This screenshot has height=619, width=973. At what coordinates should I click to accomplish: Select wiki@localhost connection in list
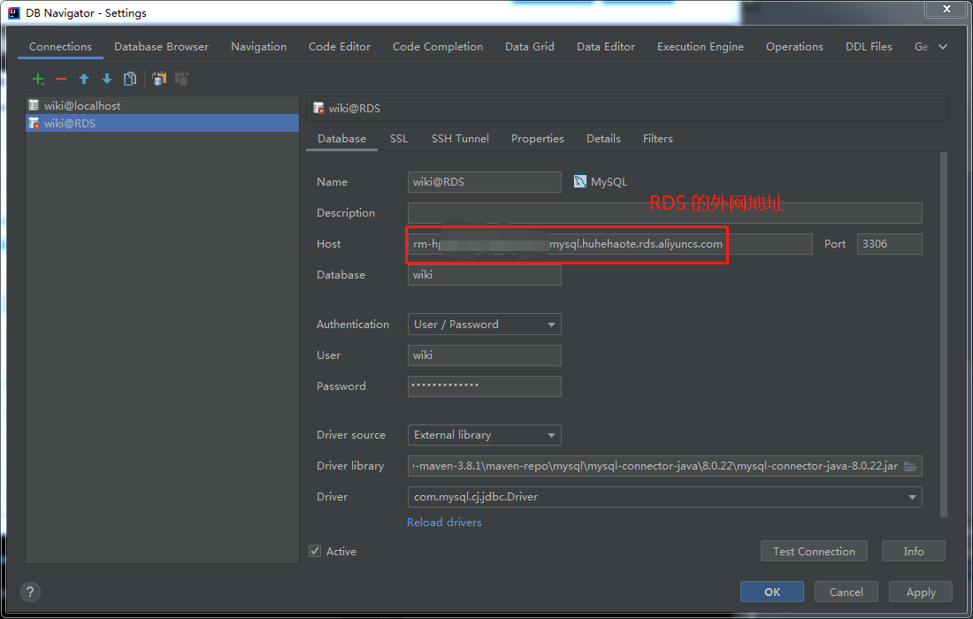pos(162,105)
